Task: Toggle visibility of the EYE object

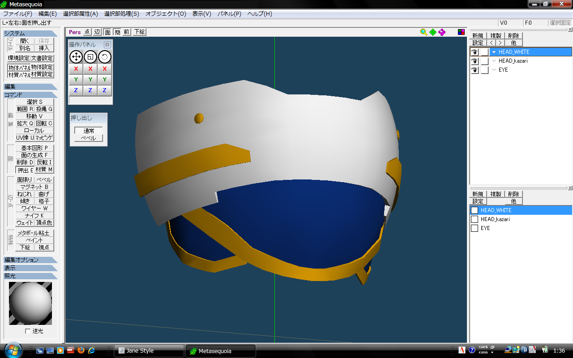Action: [x=475, y=70]
